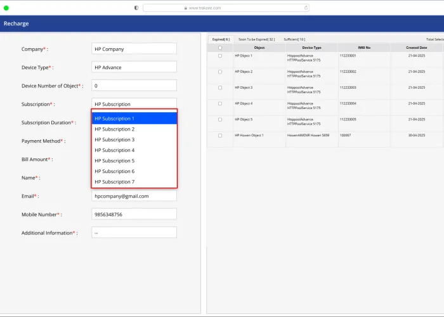The height and width of the screenshot is (317, 444).
Task: Click the browser privacy shield icon
Action: pyautogui.click(x=136, y=8)
